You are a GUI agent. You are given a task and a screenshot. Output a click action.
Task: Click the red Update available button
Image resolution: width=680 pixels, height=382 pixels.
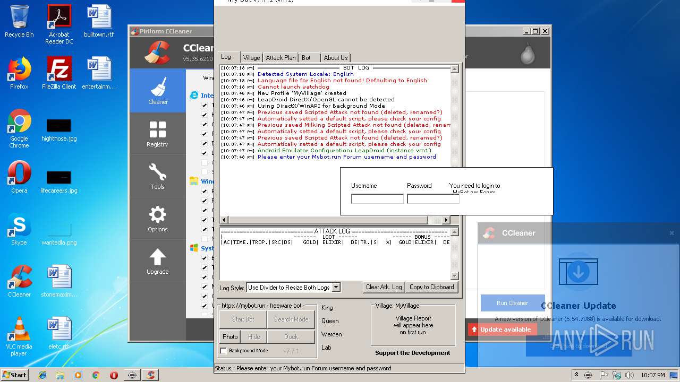tap(501, 329)
